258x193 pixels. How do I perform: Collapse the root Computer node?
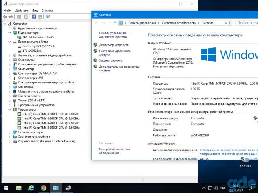coord(5,24)
